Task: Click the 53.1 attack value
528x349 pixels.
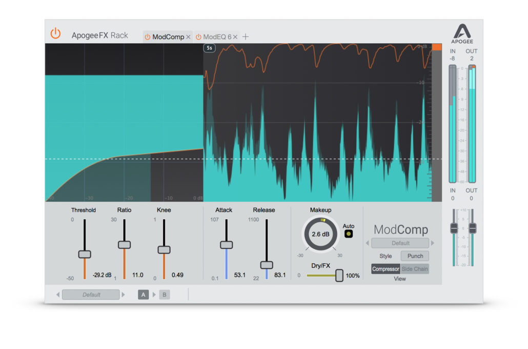Action: (240, 275)
